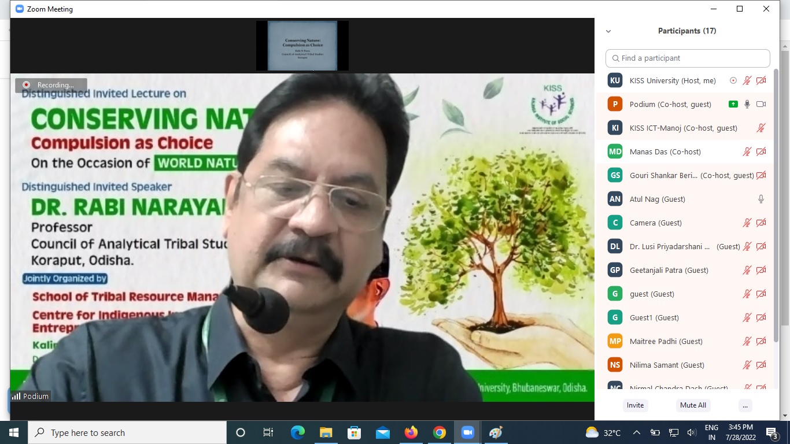Screen dimensions: 790x444
Task: Click the Zoom icon in the taskbar
Action: (467, 432)
